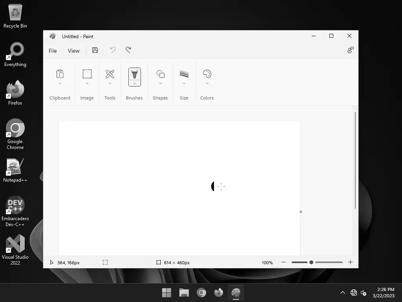402x302 pixels.
Task: Click the Colors palette icon
Action: tap(207, 74)
